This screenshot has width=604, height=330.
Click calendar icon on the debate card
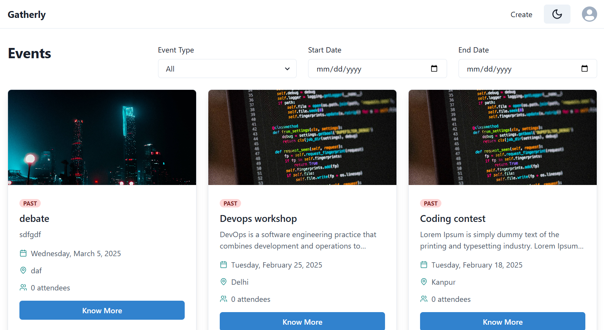click(x=23, y=253)
